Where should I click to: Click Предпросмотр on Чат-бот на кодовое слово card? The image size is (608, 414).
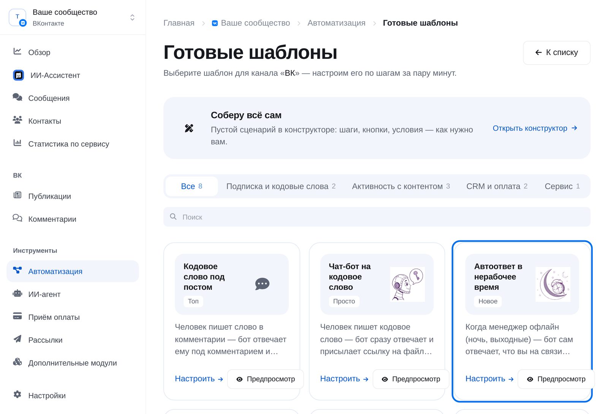pos(411,379)
